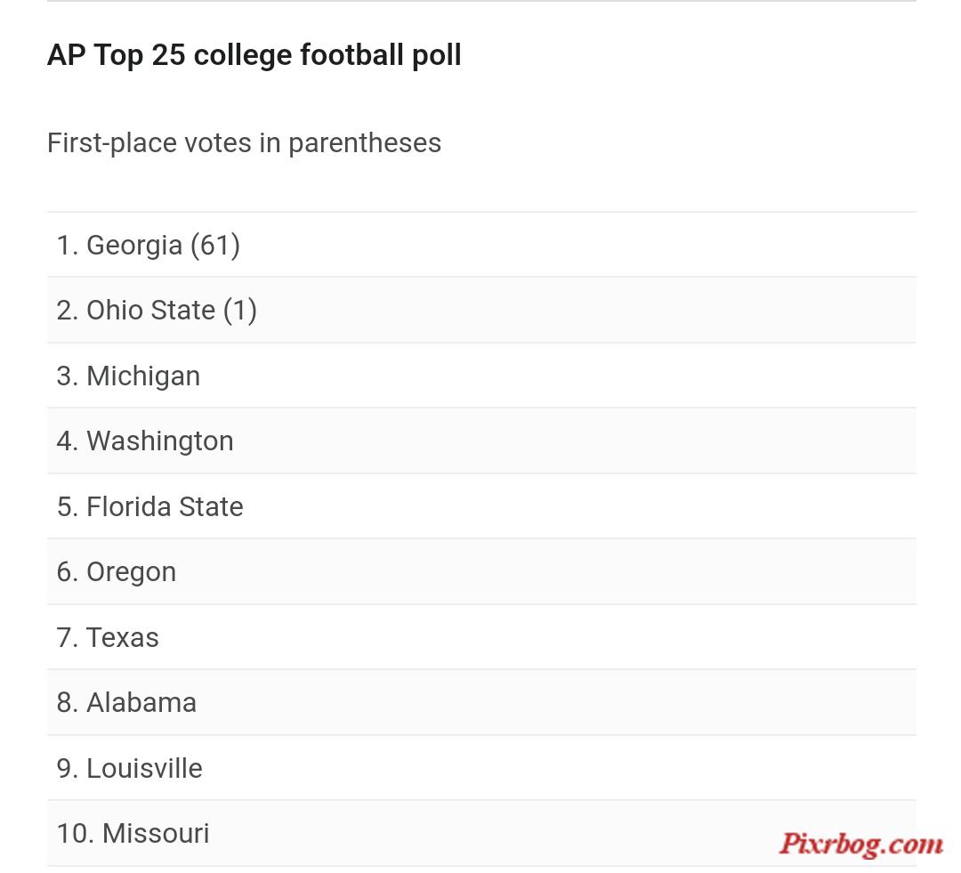This screenshot has width=961, height=873.
Task: Select the Ohio State (1) row
Action: tap(481, 311)
